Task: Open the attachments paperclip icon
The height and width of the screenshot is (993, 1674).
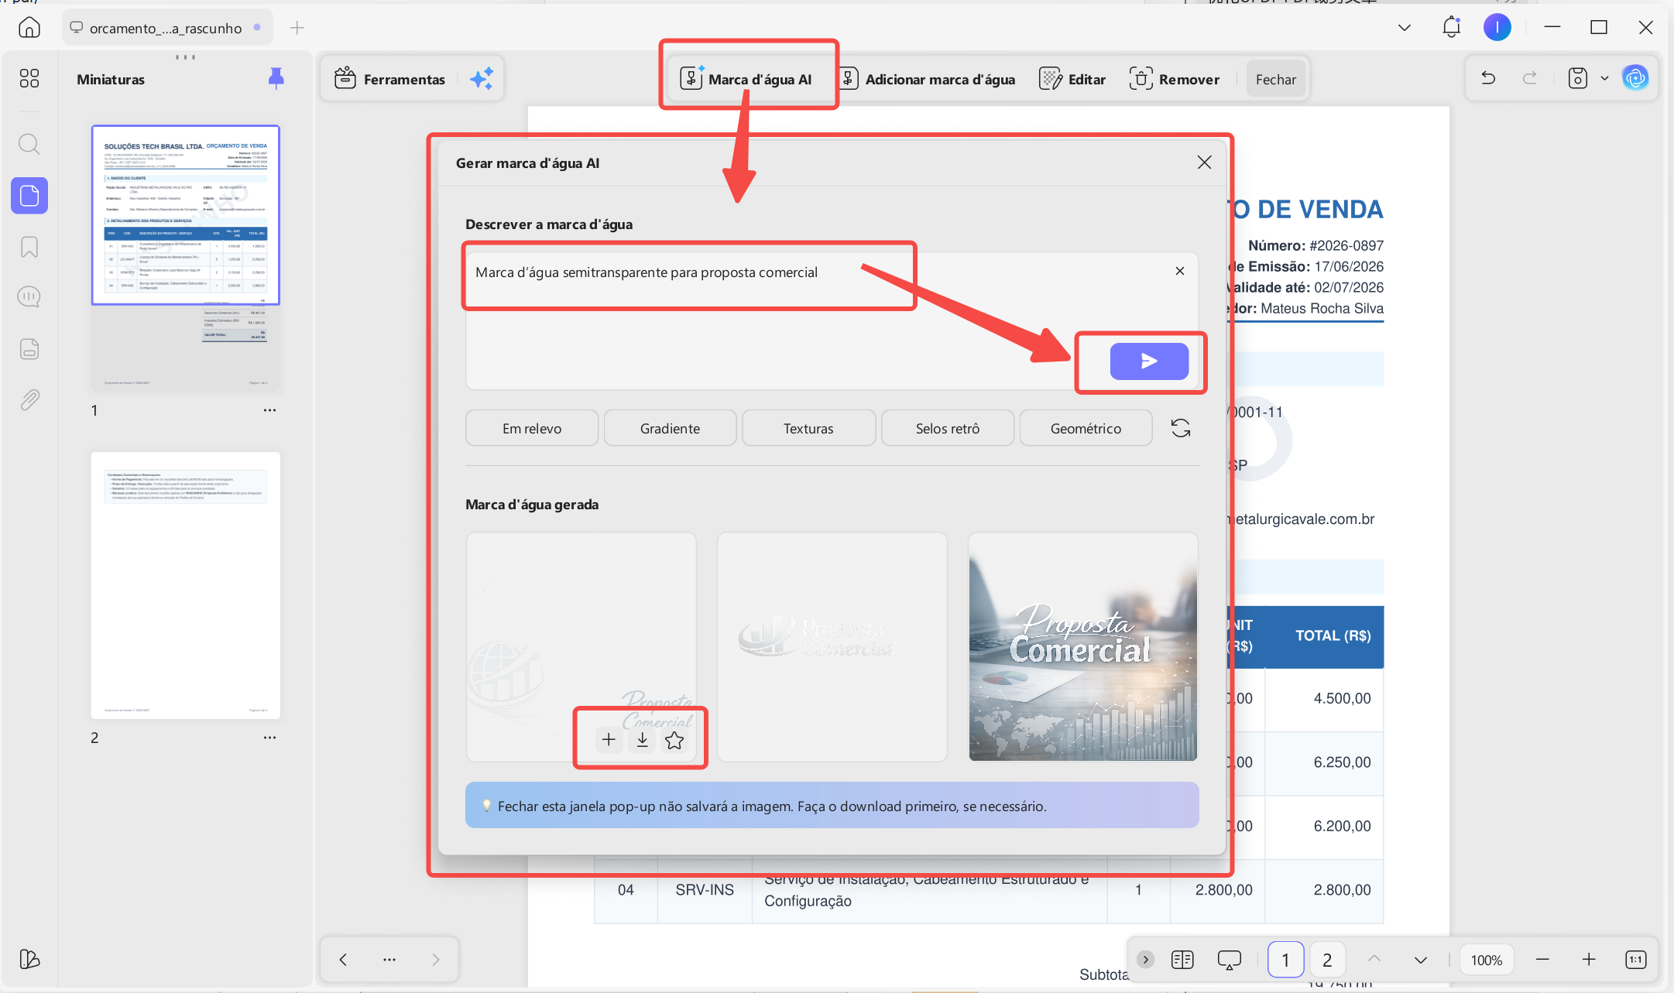Action: [x=29, y=400]
